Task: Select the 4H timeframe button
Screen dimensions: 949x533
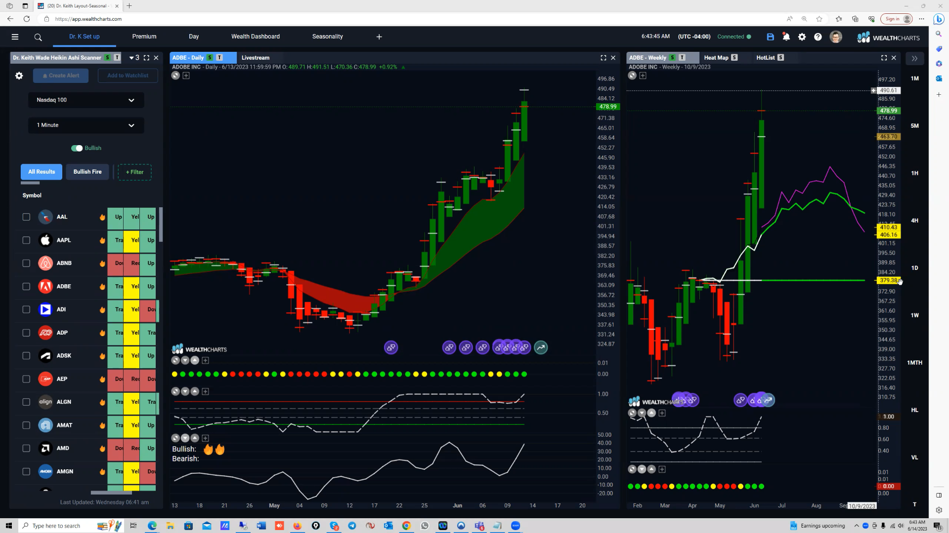Action: coord(915,221)
